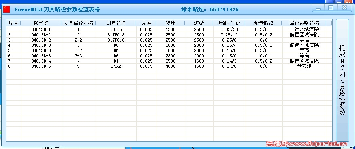
Task: Click the D4R2 tool name cell
Action: [x=116, y=66]
